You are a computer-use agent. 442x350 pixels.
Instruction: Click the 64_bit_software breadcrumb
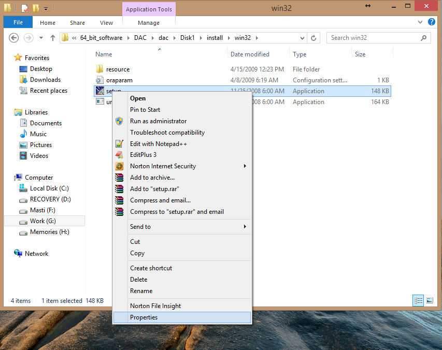[101, 38]
